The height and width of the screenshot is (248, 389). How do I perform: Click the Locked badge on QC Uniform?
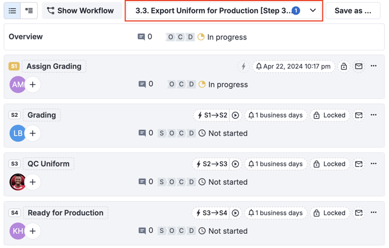click(329, 164)
